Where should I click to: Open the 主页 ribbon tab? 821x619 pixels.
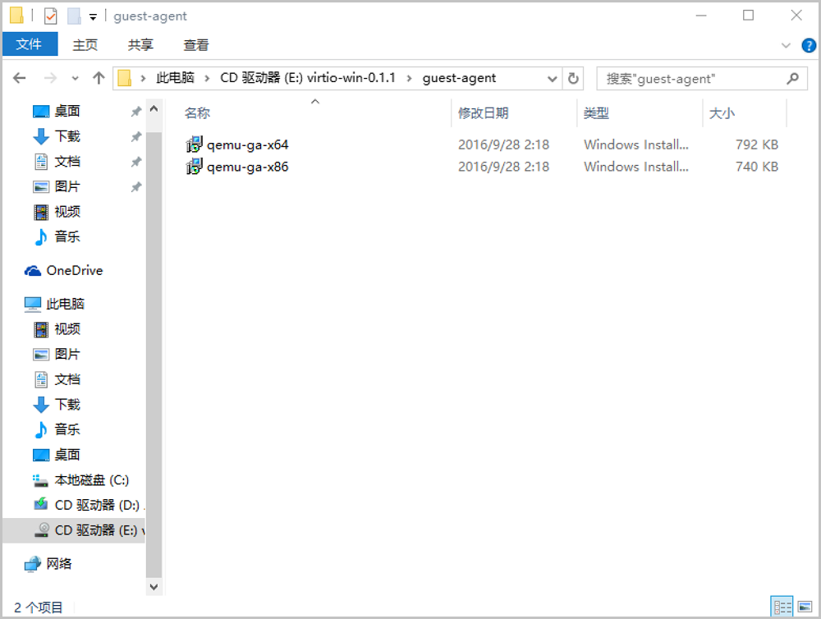point(85,44)
